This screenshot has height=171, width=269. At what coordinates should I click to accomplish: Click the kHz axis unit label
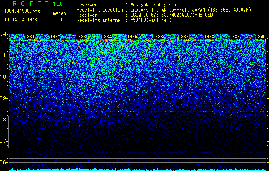click(4, 35)
